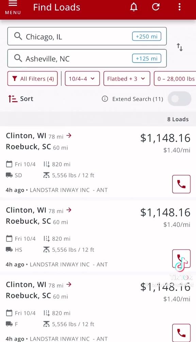Image resolution: width=196 pixels, height=342 pixels.
Task: Open the 0 – 28,000 lbs weight filter
Action: [175, 79]
